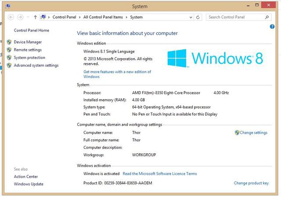Click Windows 8.1 Single Language text
The width and height of the screenshot is (281, 197).
109,52
